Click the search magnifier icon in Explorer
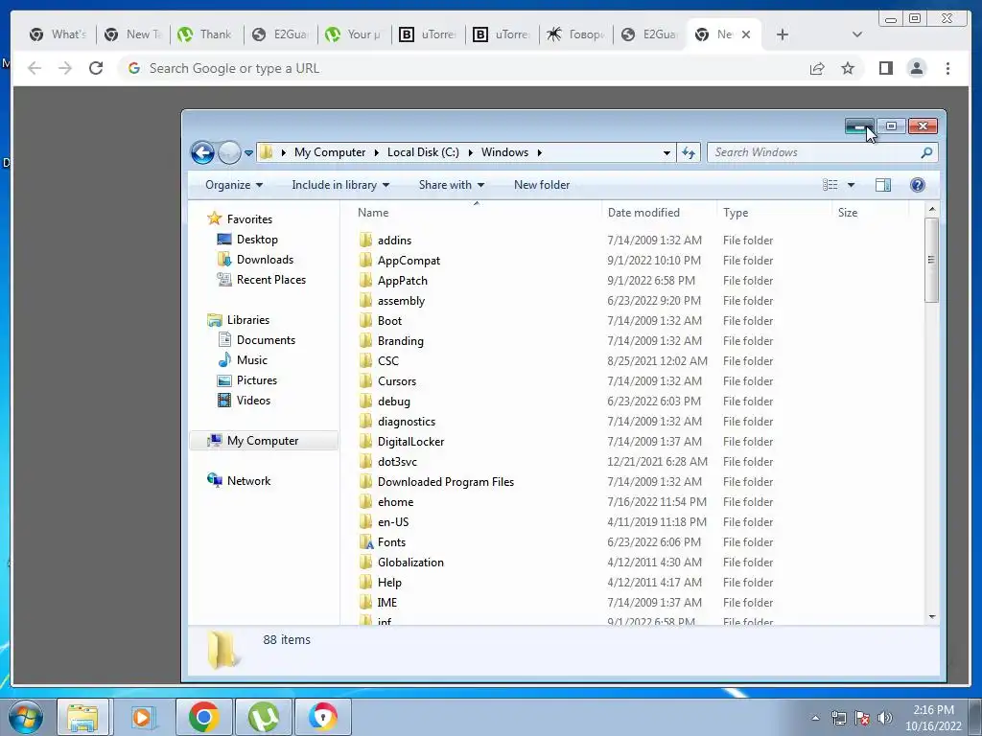Viewport: 982px width, 736px height. (927, 152)
